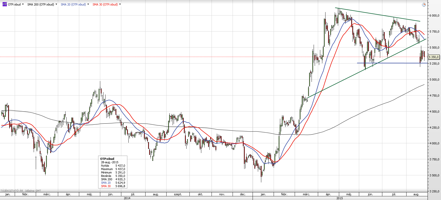Click the 4 000,0 price axis label
The image size is (441, 200).
[x=434, y=144]
